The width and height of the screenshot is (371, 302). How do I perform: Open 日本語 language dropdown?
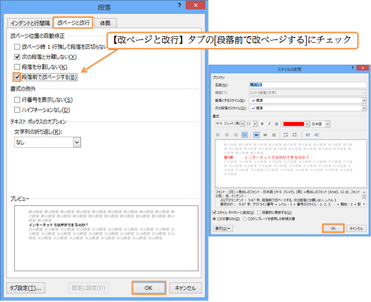328,124
